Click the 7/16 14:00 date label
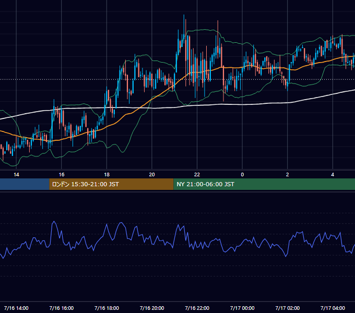The image size is (355, 313). coord(16,308)
